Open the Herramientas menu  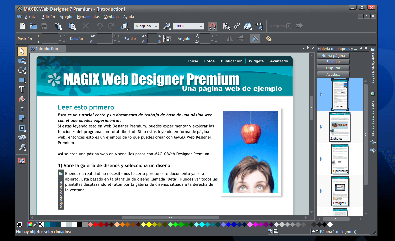[88, 17]
